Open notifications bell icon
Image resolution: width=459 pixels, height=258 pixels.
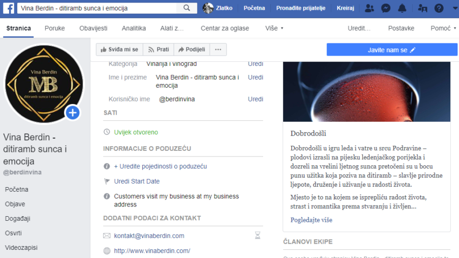pos(402,8)
